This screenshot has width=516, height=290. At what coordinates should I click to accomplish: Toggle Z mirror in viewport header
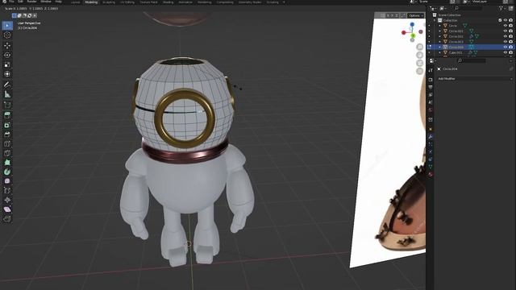click(x=397, y=15)
